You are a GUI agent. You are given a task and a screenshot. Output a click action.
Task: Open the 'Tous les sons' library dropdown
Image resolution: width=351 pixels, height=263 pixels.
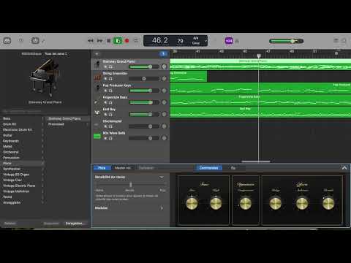[56, 53]
